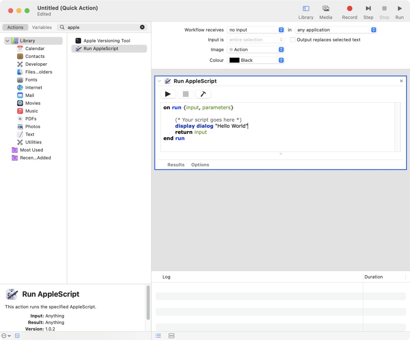Run the AppleScript with play button
The image size is (410, 340).
point(168,94)
